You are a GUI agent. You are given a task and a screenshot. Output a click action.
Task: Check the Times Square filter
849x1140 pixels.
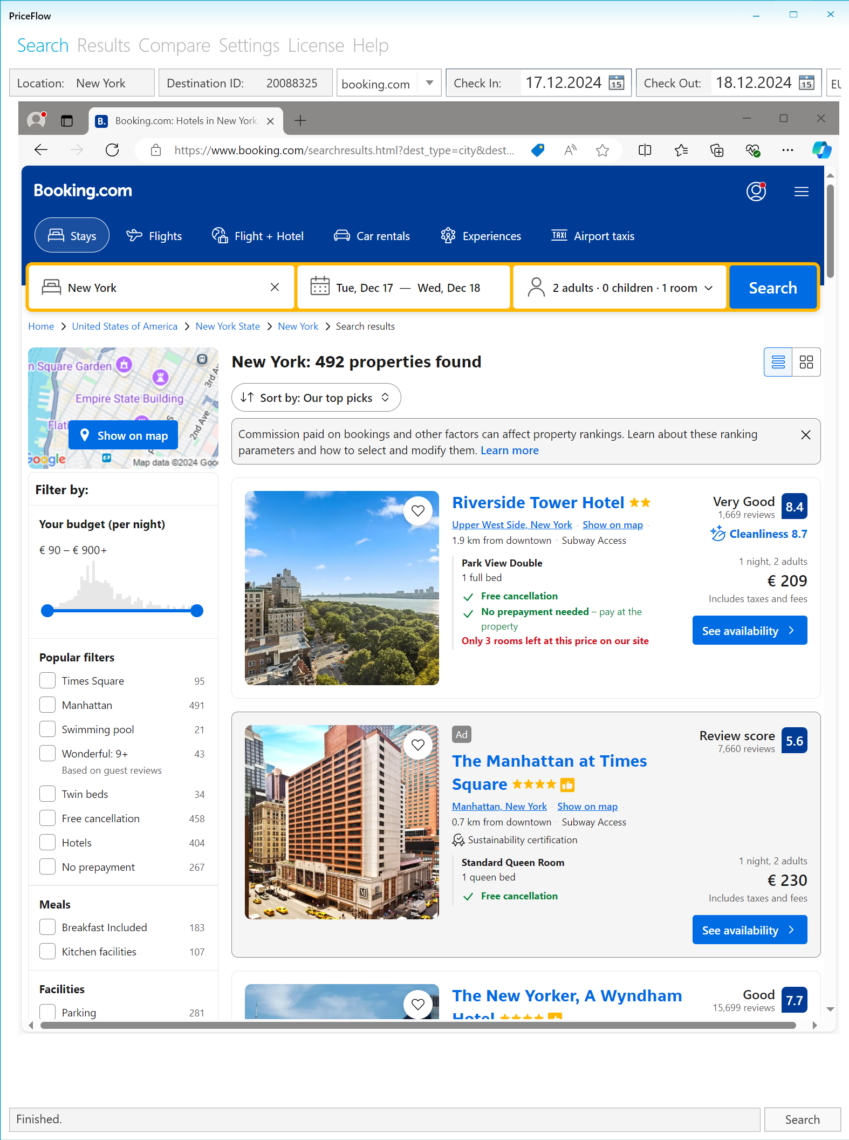47,680
